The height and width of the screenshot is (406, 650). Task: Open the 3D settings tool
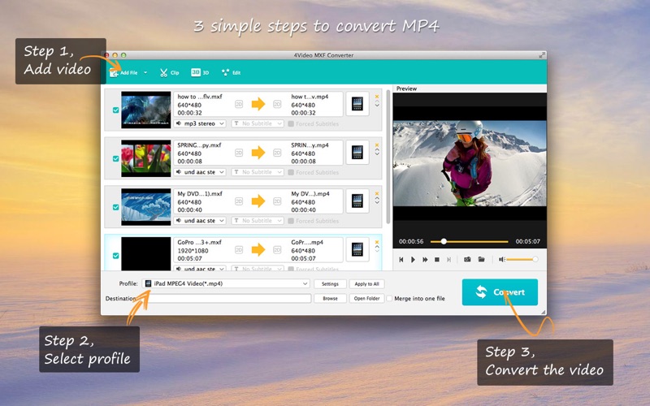(200, 72)
